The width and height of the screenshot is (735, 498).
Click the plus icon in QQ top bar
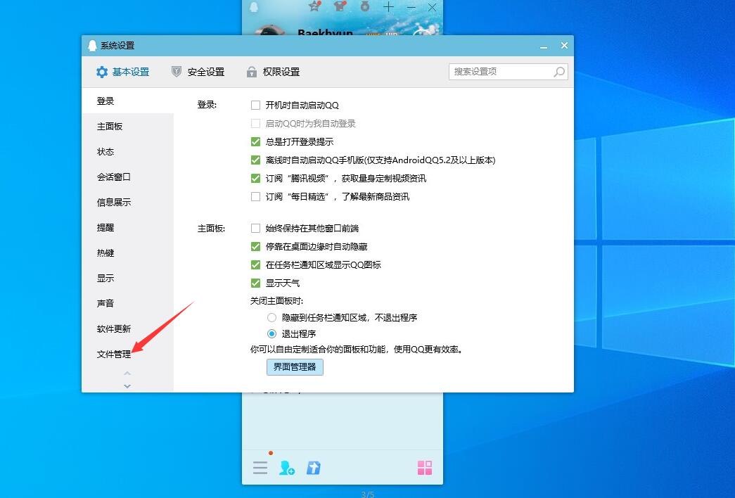(388, 6)
